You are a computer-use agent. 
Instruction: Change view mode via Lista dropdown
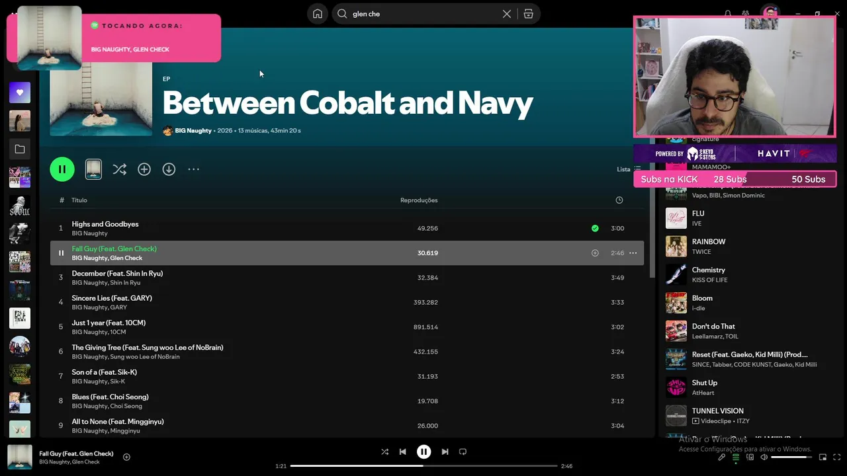629,169
